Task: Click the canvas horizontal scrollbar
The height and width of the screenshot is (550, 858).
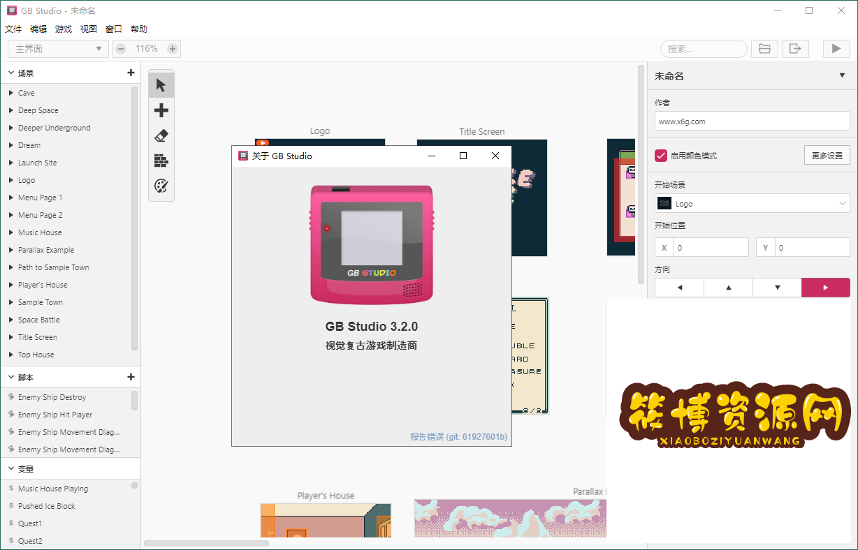Action: point(207,543)
